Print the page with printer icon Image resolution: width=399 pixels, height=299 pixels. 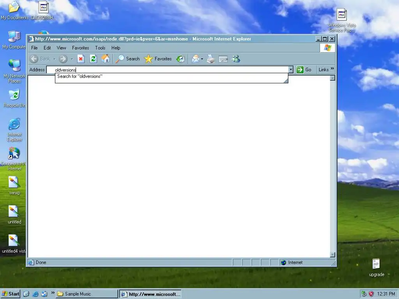(211, 59)
